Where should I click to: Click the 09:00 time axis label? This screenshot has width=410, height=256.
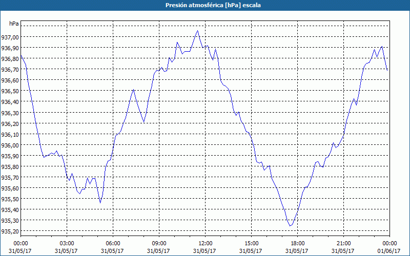tap(159, 244)
